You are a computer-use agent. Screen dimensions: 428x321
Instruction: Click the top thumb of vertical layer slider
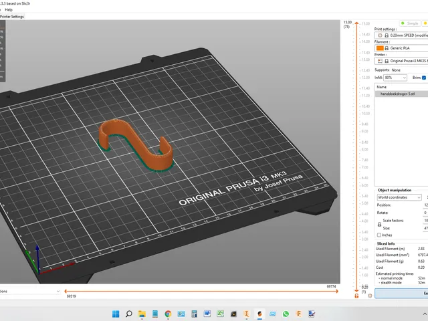356,23
